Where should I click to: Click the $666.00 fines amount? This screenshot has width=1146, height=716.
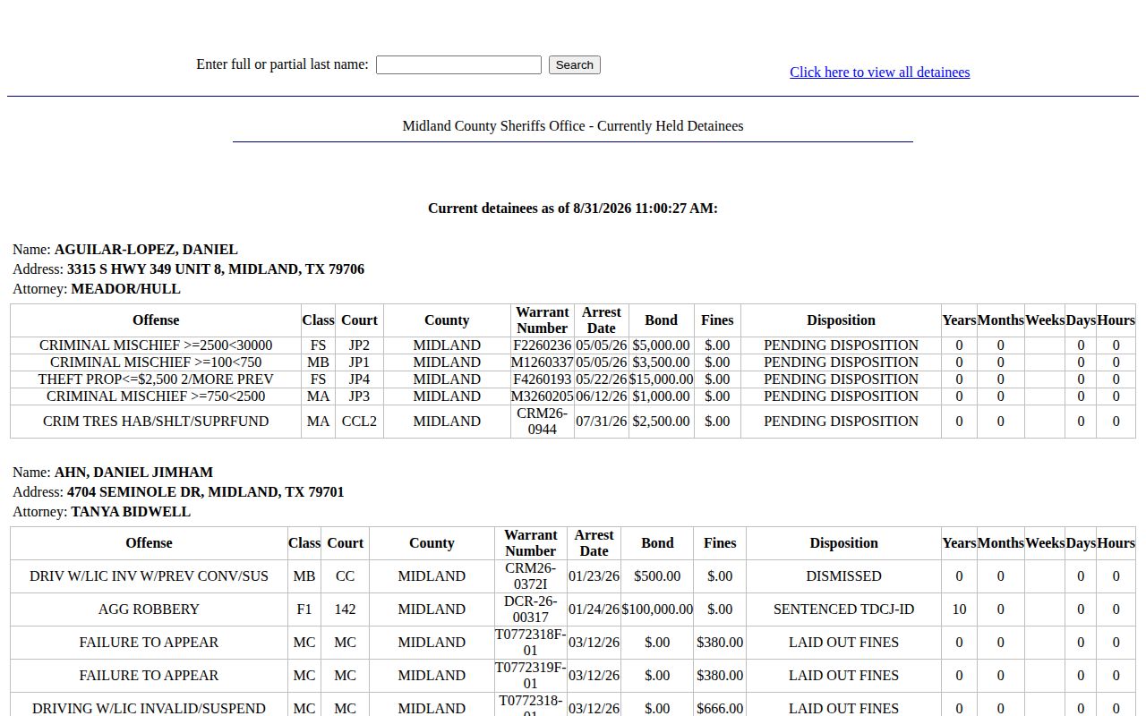point(720,709)
